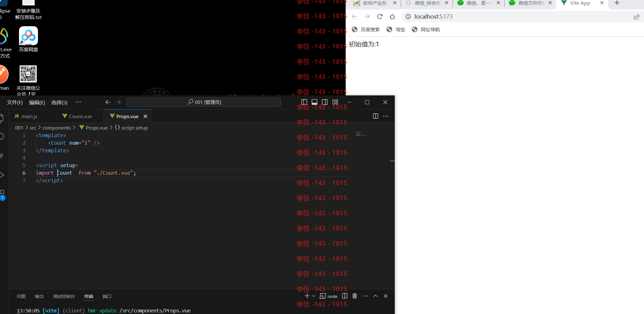The width and height of the screenshot is (644, 314).
Task: Split the terminal panel
Action: coord(345,296)
